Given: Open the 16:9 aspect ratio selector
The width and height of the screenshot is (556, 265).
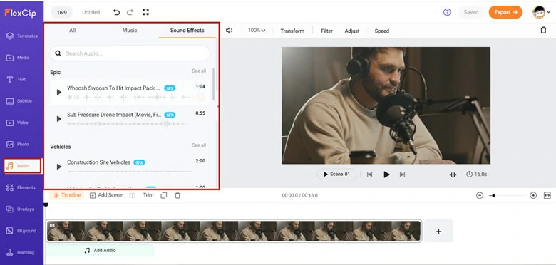Looking at the screenshot, I should tap(62, 12).
